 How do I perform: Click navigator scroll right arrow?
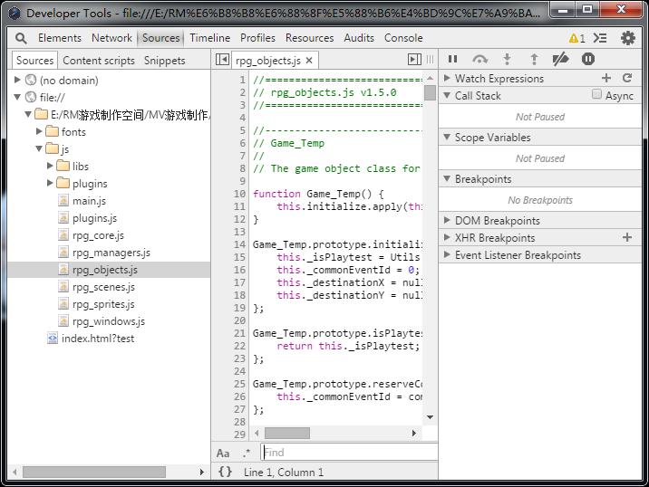pyautogui.click(x=201, y=472)
